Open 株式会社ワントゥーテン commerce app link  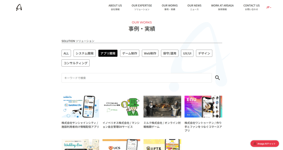(203, 127)
